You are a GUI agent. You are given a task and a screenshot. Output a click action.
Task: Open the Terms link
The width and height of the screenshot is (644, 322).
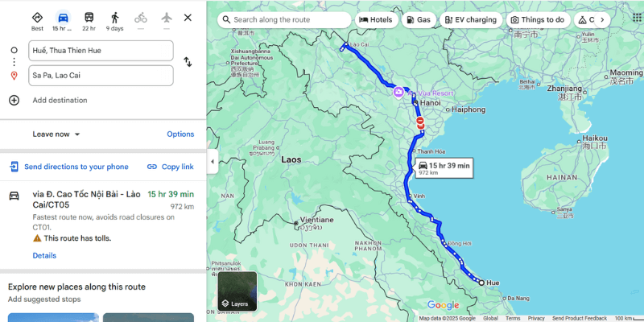click(x=513, y=318)
